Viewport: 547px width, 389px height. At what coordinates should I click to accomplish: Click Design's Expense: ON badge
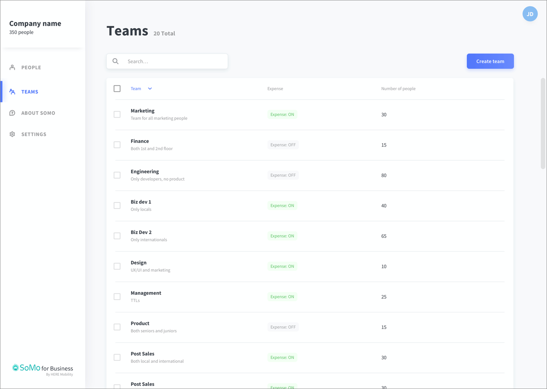[x=282, y=266]
